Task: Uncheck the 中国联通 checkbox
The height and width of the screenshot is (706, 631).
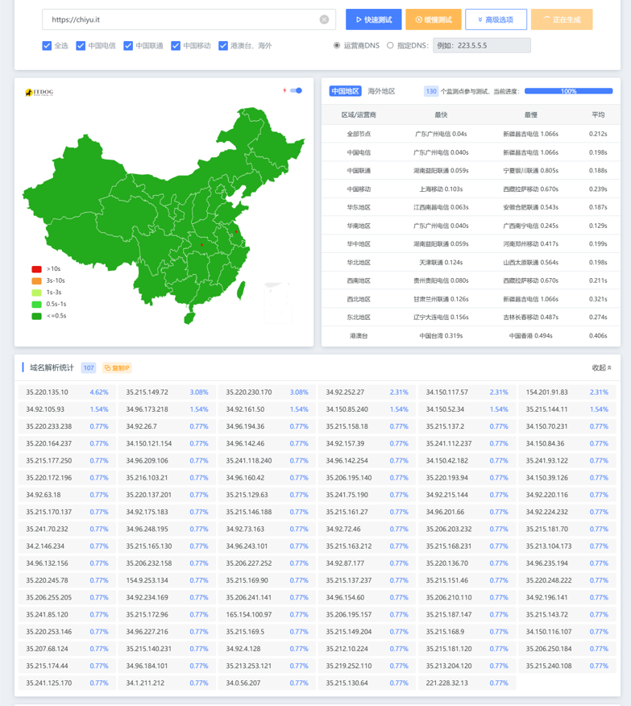Action: [128, 45]
